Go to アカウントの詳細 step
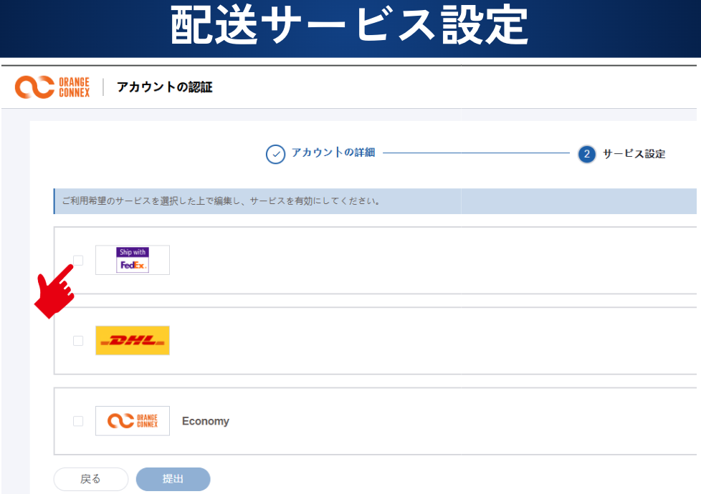 coord(333,152)
